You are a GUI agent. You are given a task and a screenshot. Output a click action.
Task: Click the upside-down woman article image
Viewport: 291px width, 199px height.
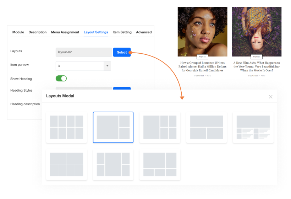pyautogui.click(x=257, y=31)
